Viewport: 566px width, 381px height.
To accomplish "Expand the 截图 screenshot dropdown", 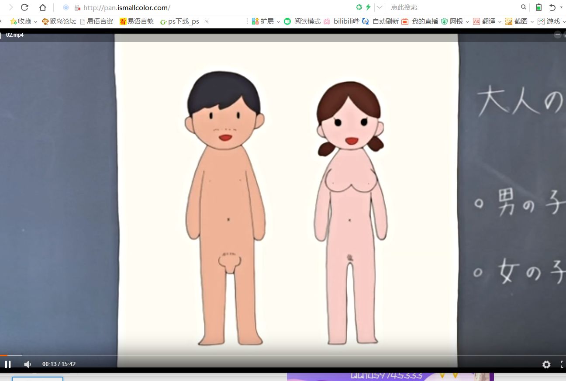I will [532, 21].
